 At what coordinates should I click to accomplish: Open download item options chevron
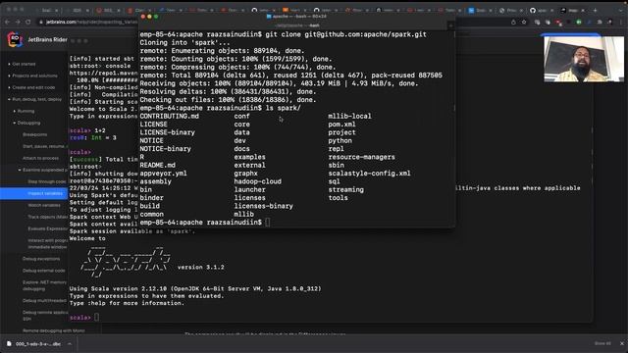click(x=70, y=344)
